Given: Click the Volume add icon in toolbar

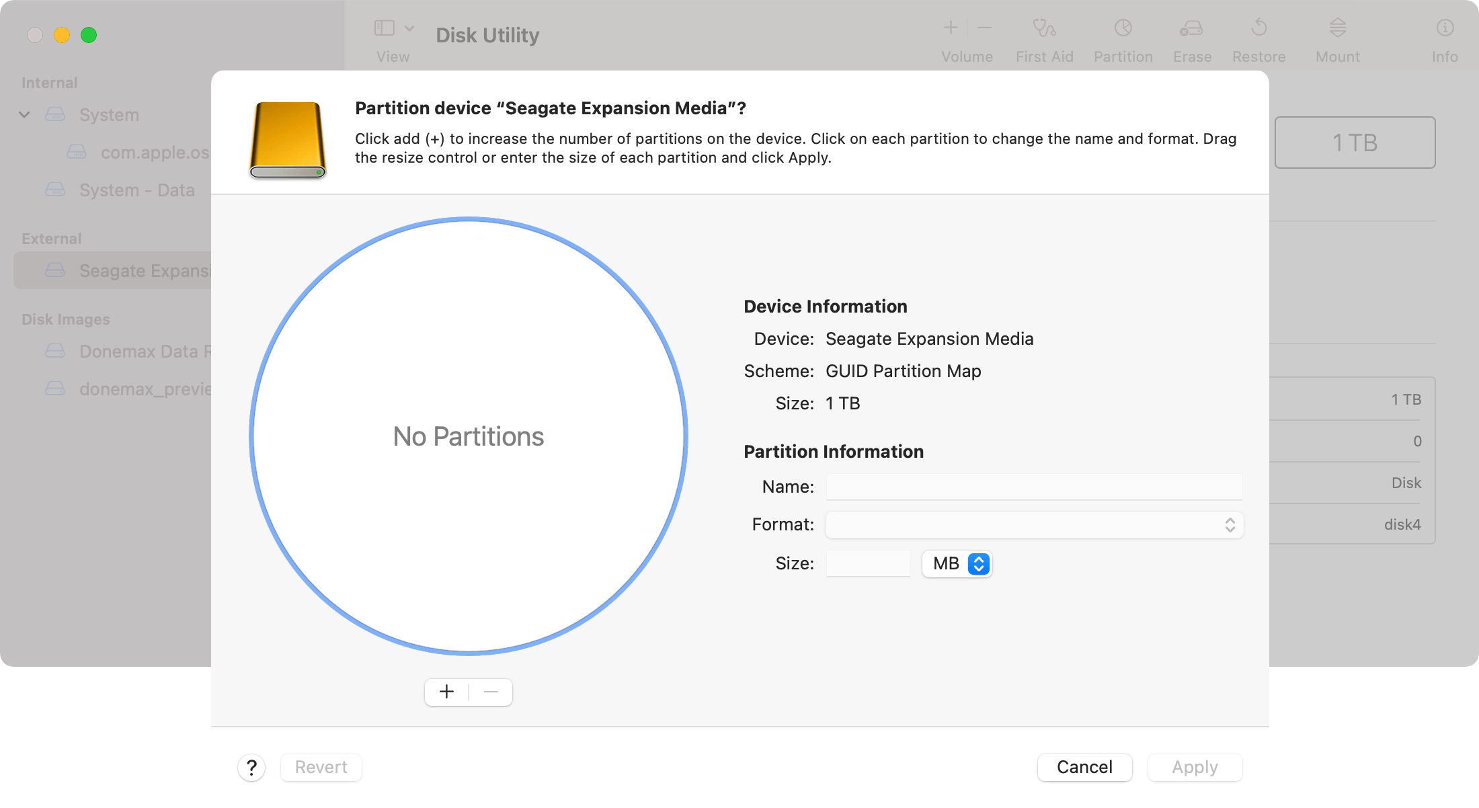Looking at the screenshot, I should (950, 28).
